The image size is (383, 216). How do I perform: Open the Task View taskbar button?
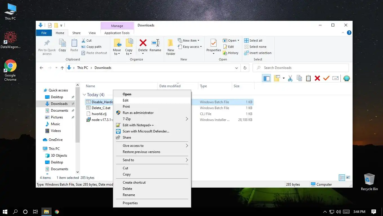pos(35,212)
